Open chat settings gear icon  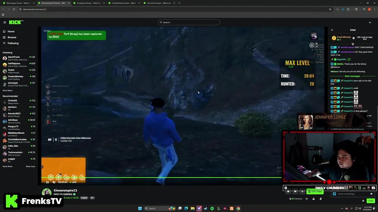(x=363, y=201)
